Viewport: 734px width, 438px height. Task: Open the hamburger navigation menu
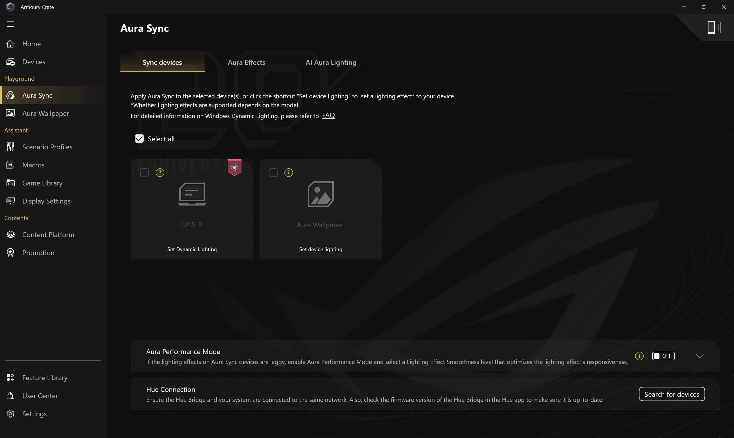click(10, 24)
